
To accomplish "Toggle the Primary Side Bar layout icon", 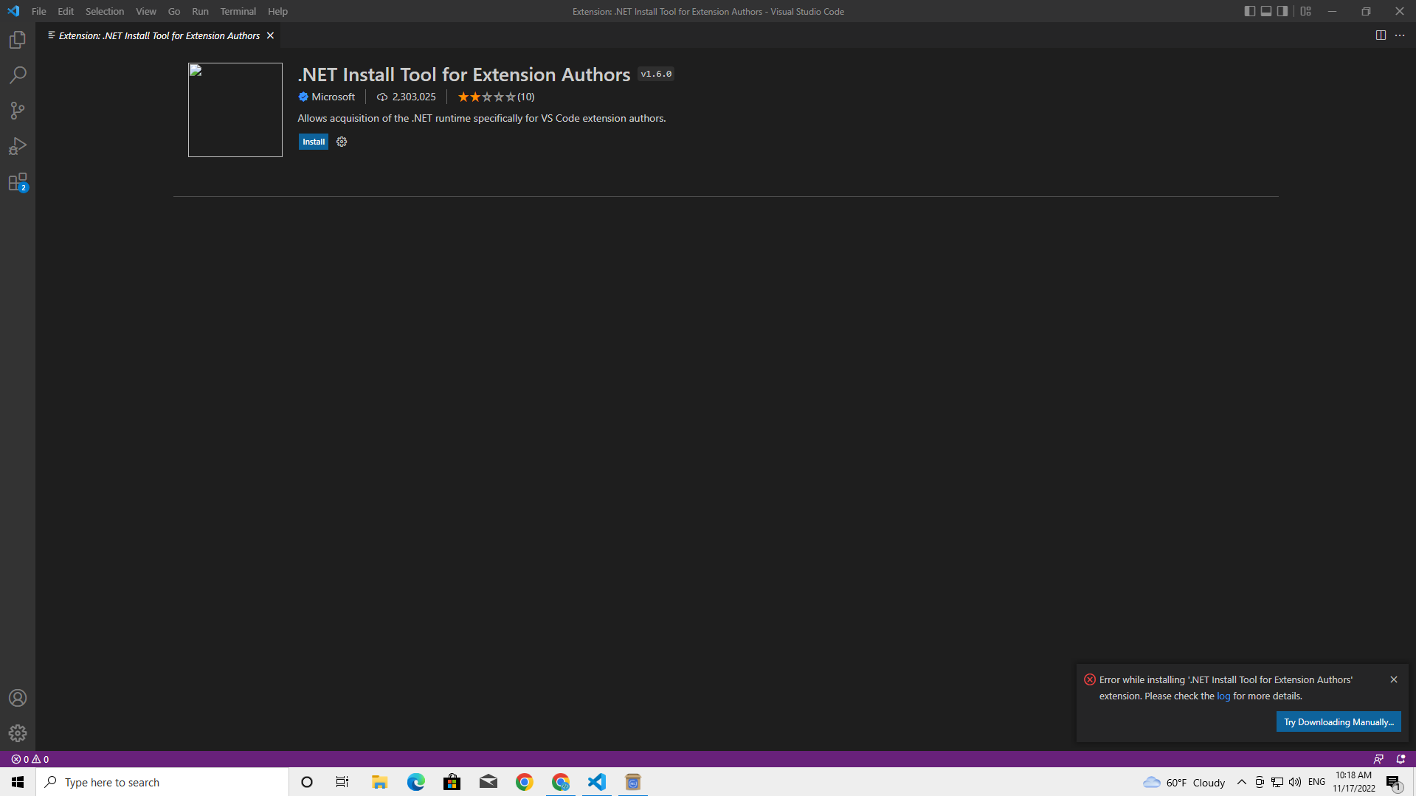I will [1249, 11].
